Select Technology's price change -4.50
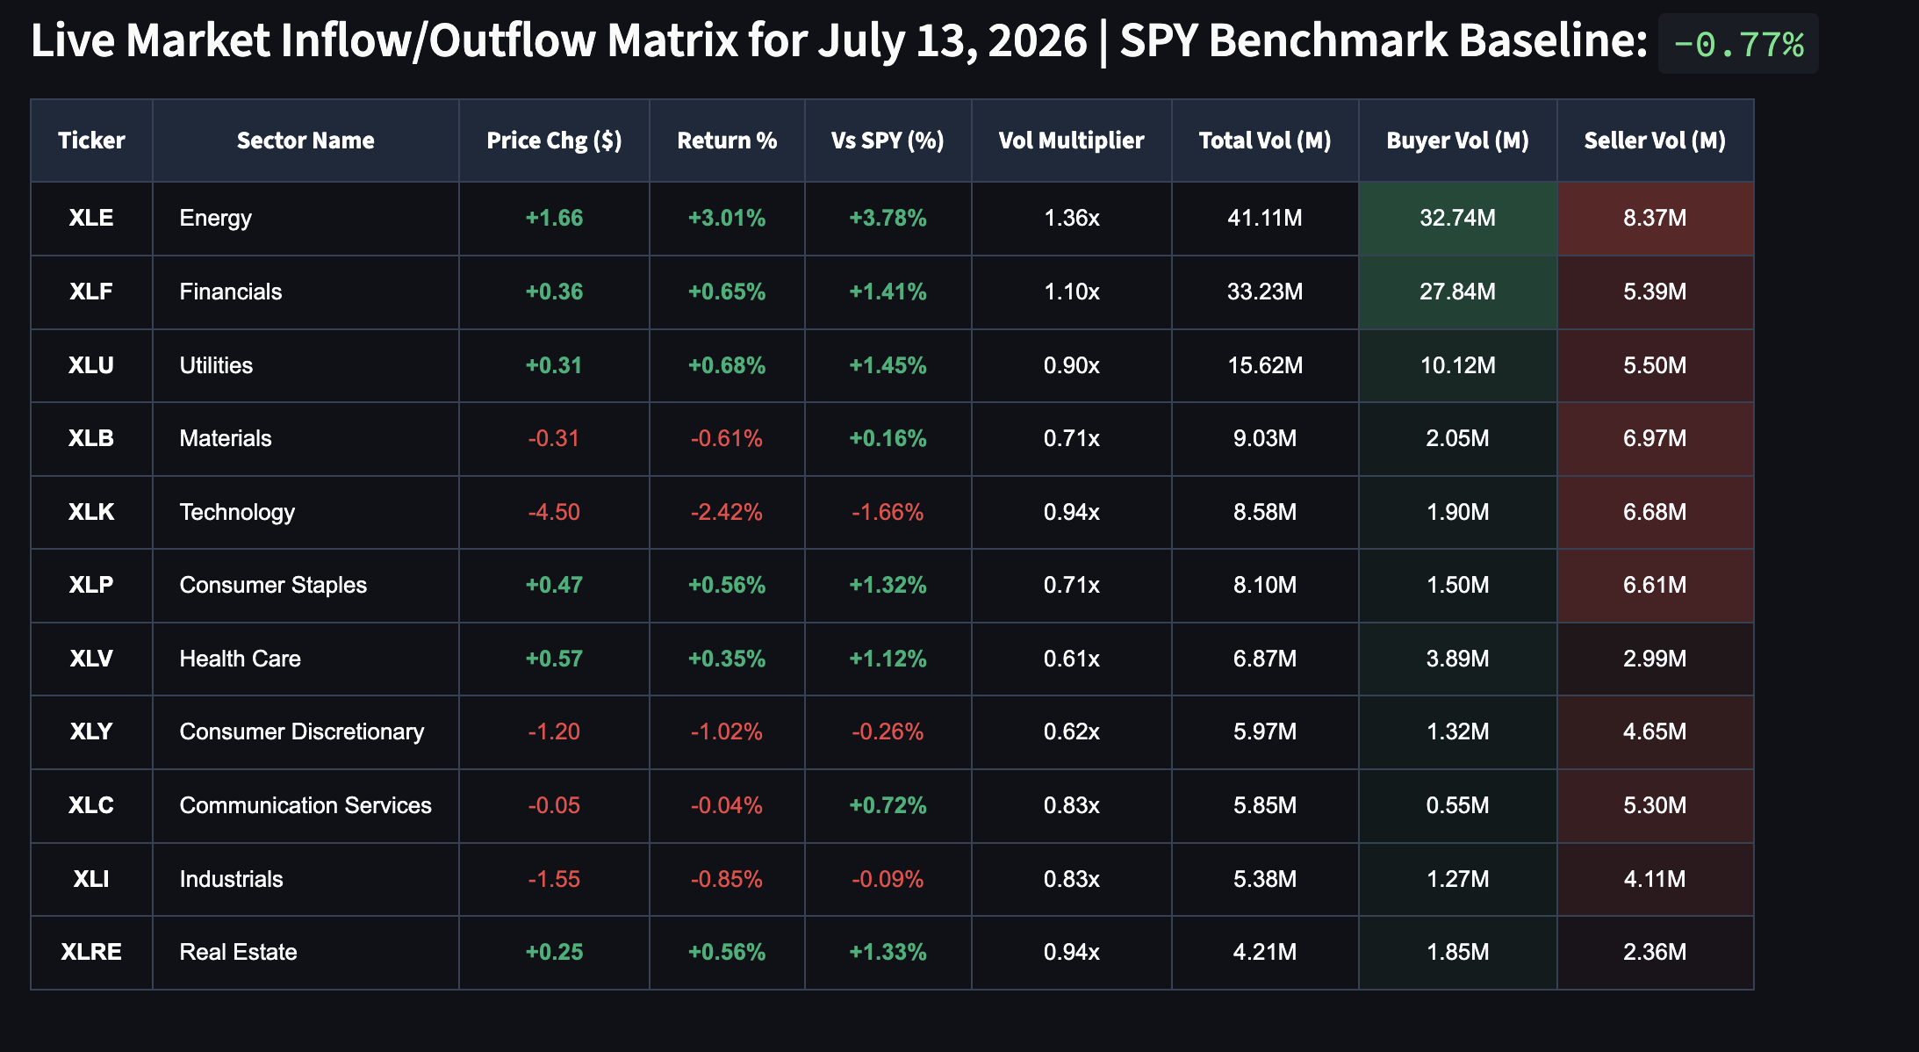The width and height of the screenshot is (1919, 1052). pos(554,512)
